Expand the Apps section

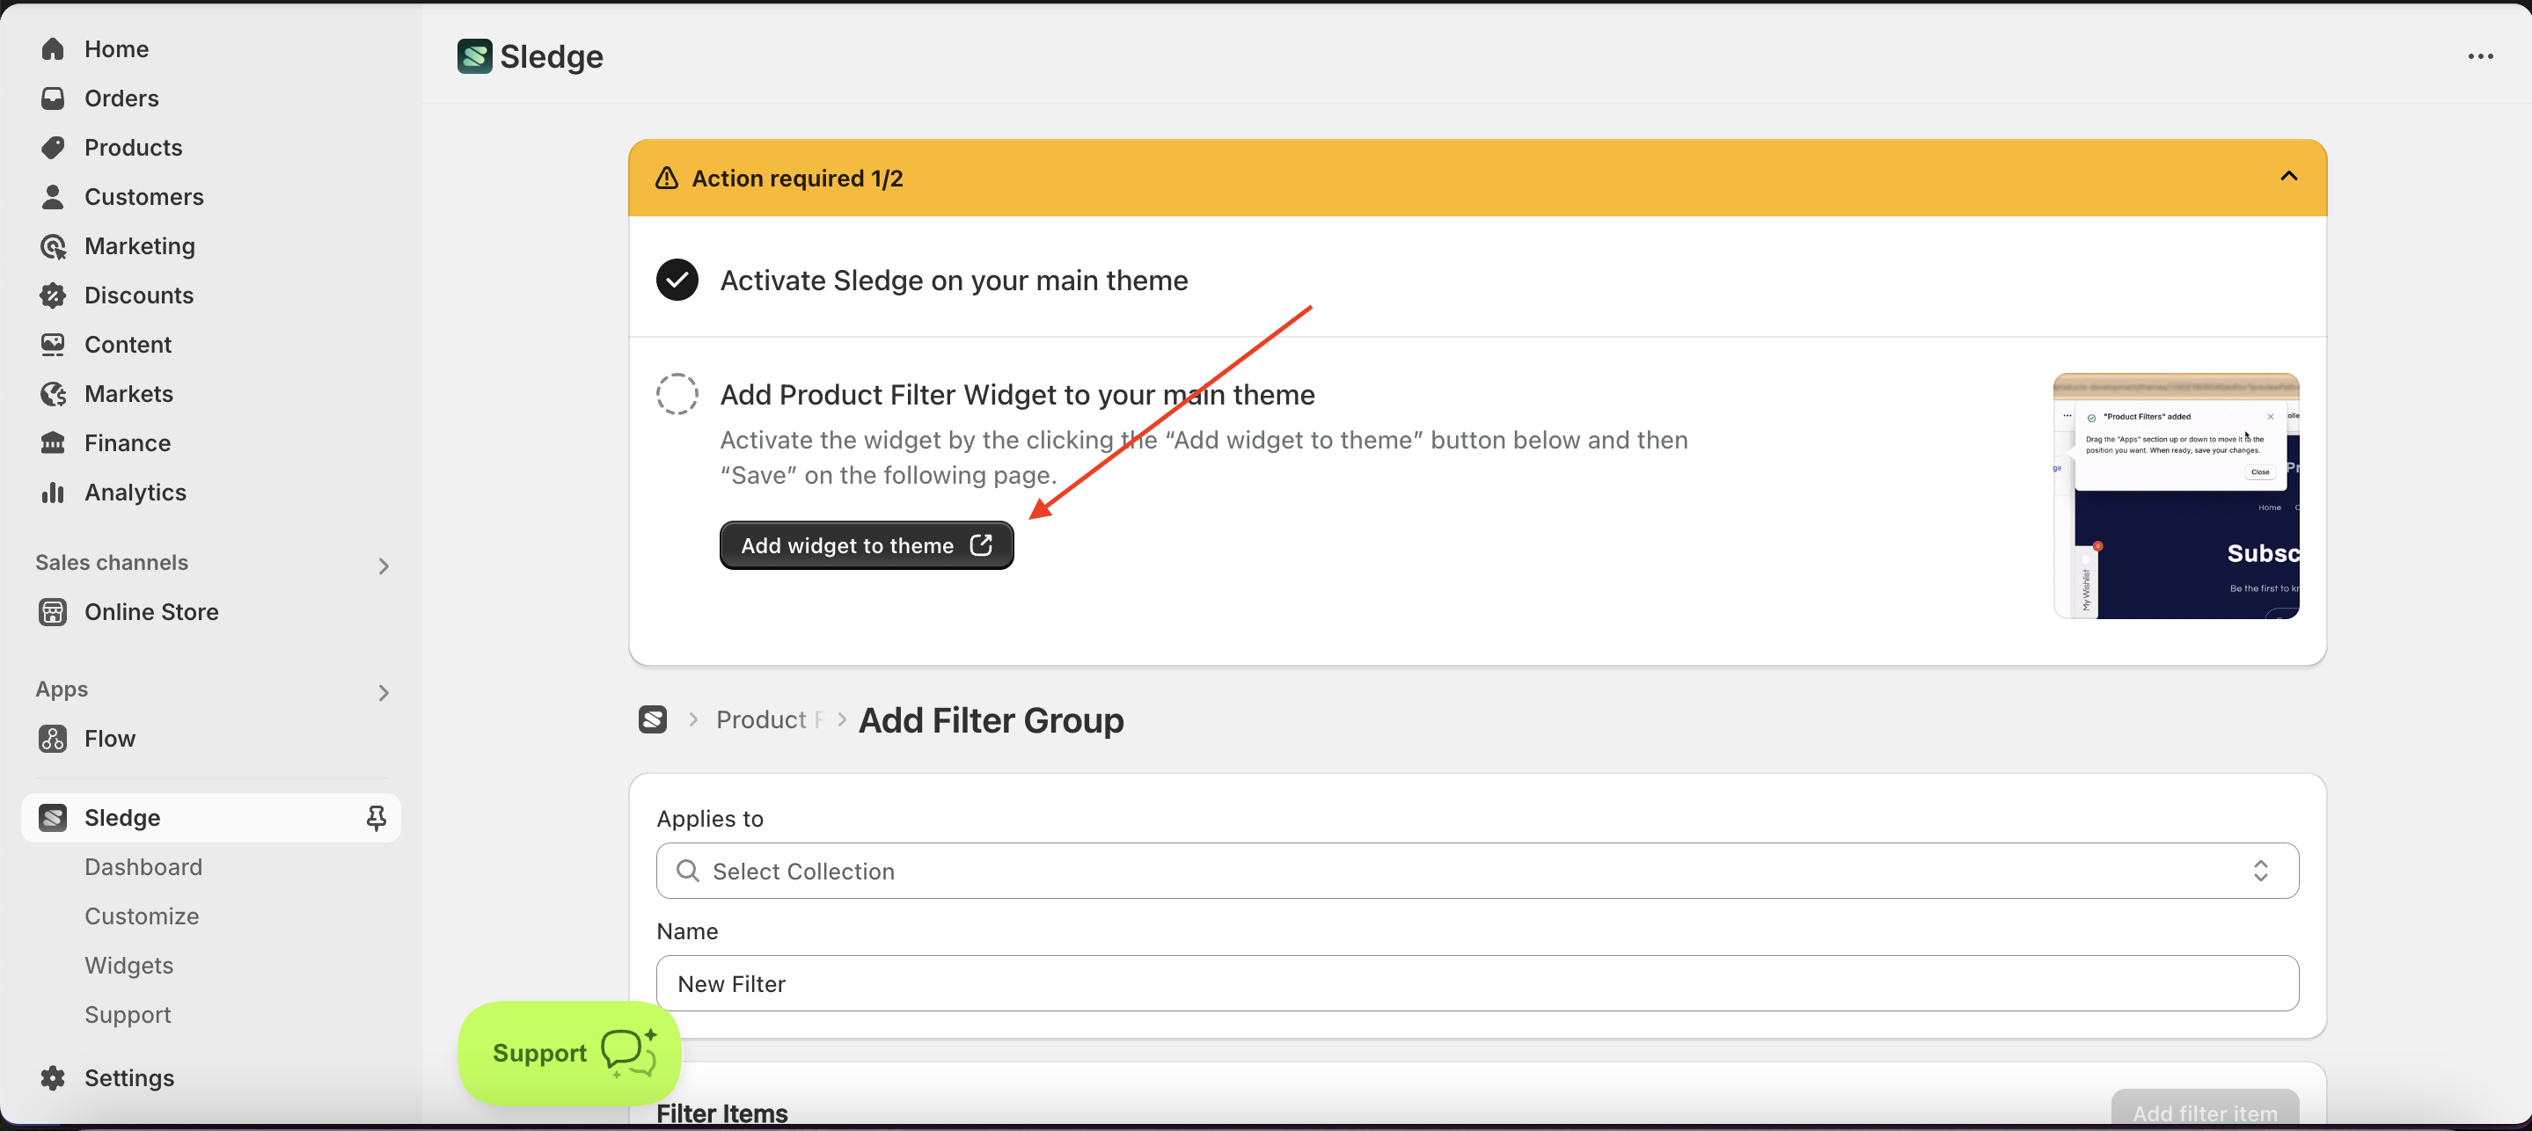click(384, 693)
